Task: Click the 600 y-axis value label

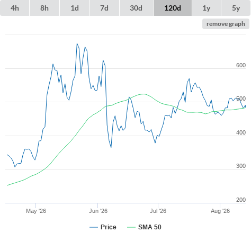Action: coord(241,65)
